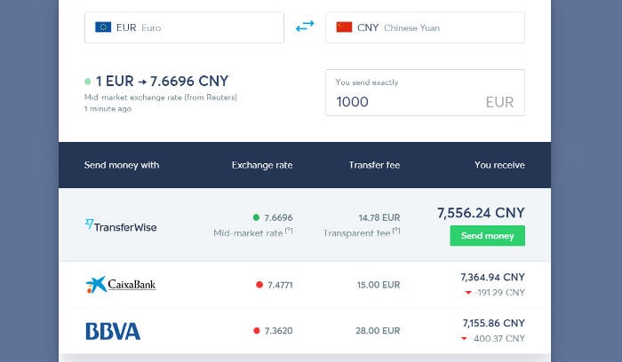Click the red down arrow by -191.29 CNY
622x362 pixels.
click(468, 293)
